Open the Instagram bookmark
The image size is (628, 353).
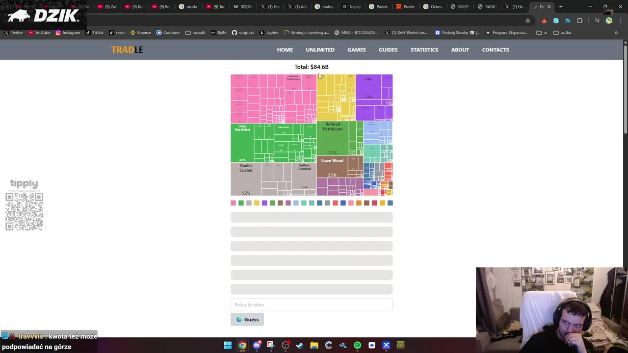68,33
